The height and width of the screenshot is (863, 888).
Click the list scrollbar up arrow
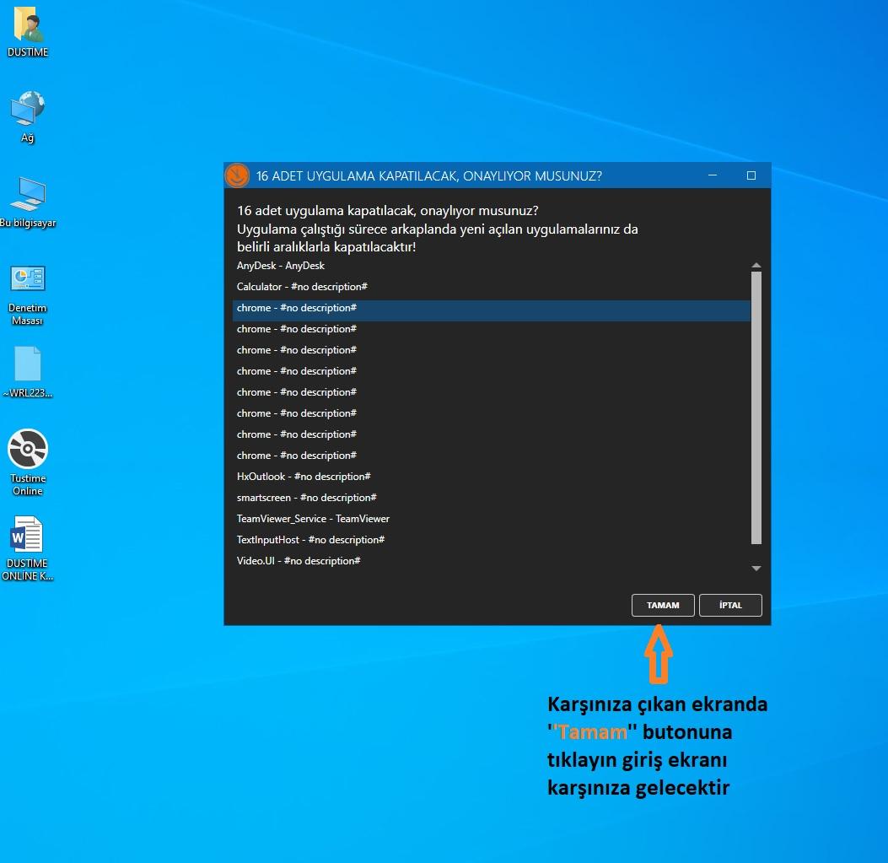coord(756,265)
